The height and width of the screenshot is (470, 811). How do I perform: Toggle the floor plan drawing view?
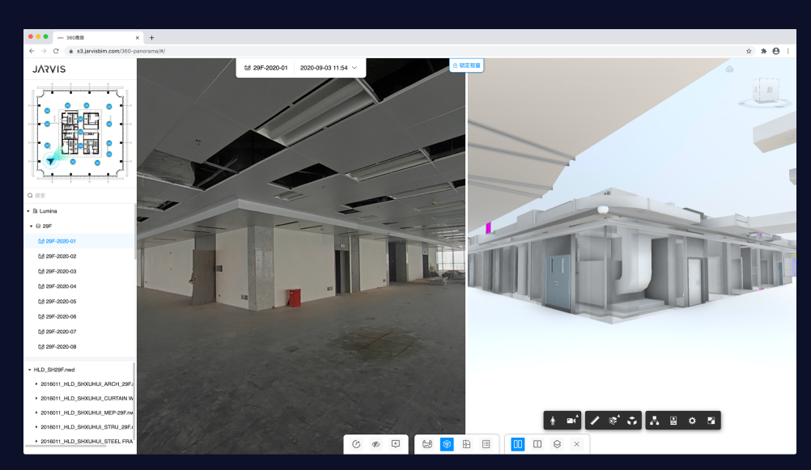point(466,444)
